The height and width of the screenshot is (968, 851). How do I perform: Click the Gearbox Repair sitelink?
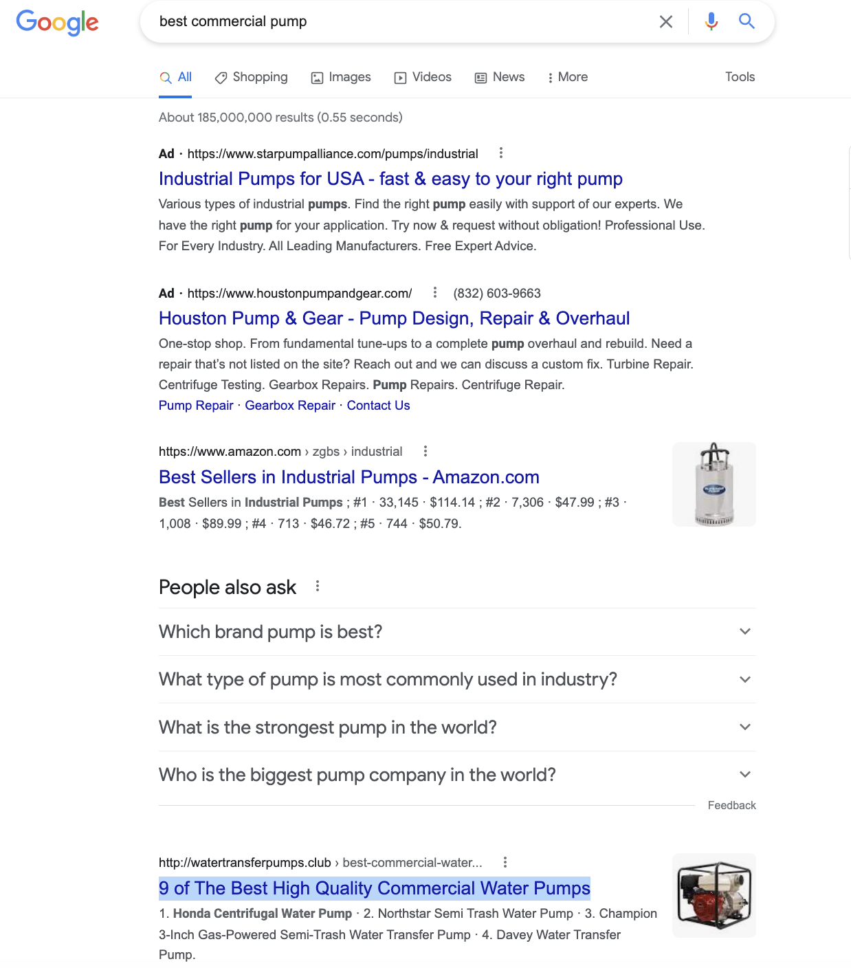[x=290, y=406]
